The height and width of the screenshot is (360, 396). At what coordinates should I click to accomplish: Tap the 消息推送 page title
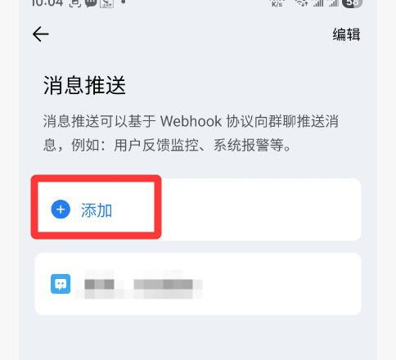84,85
